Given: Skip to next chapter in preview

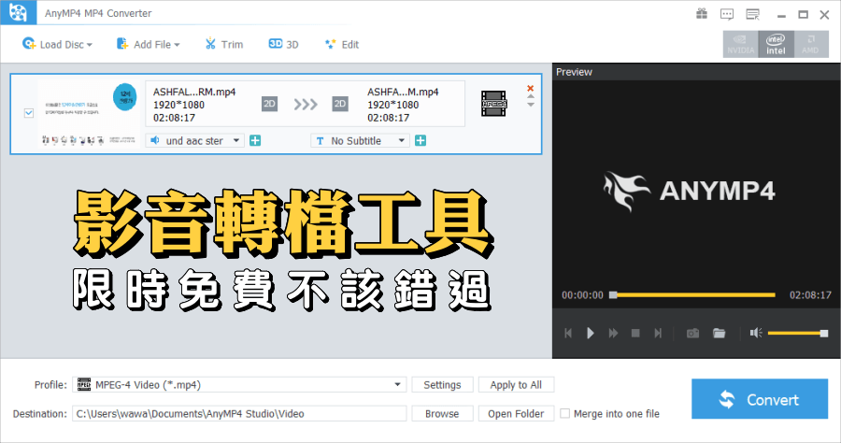Looking at the screenshot, I should click(x=658, y=334).
